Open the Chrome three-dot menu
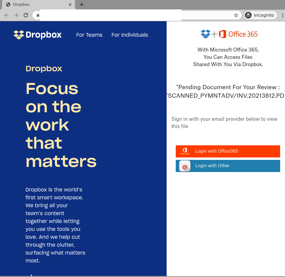Viewport: 285px width, 277px height. pos(283,15)
